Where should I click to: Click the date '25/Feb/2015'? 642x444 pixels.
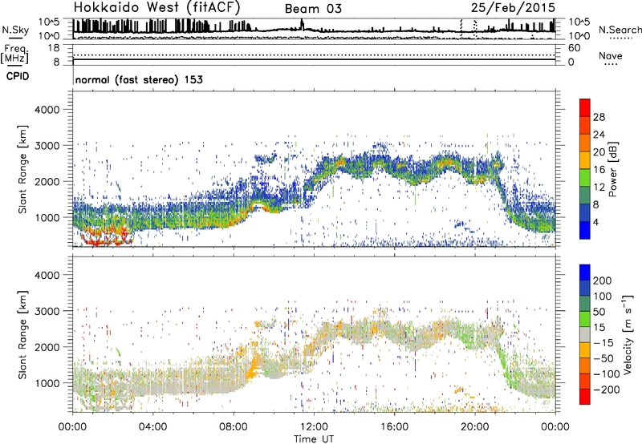(x=513, y=8)
